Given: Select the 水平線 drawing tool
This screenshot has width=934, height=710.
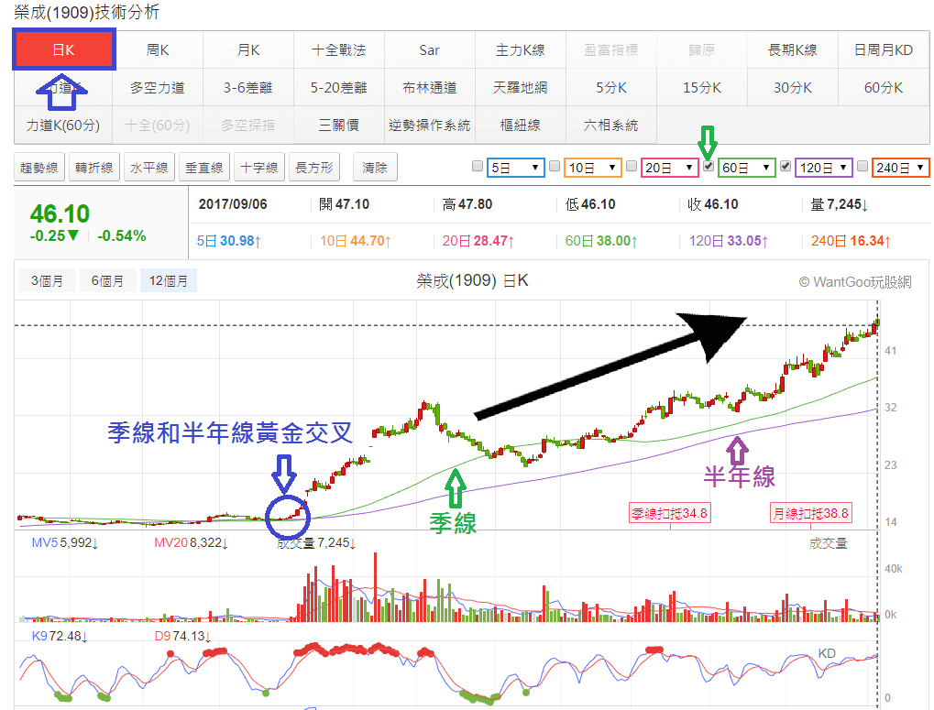Looking at the screenshot, I should pos(150,168).
